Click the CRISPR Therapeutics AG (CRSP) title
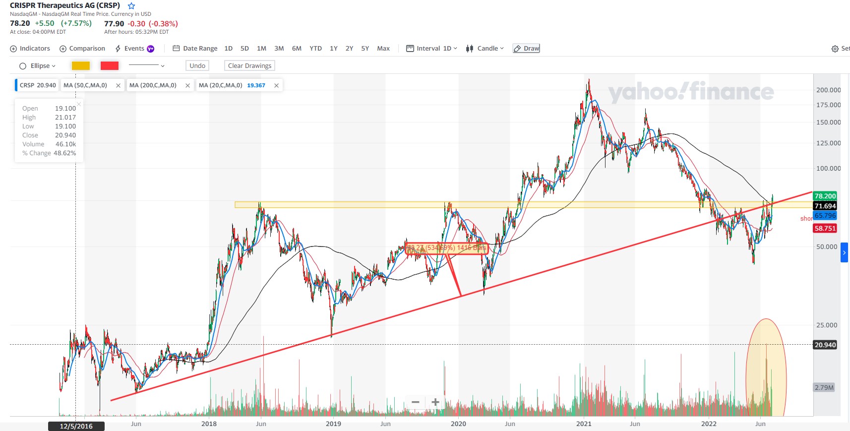850x431 pixels. tap(65, 5)
